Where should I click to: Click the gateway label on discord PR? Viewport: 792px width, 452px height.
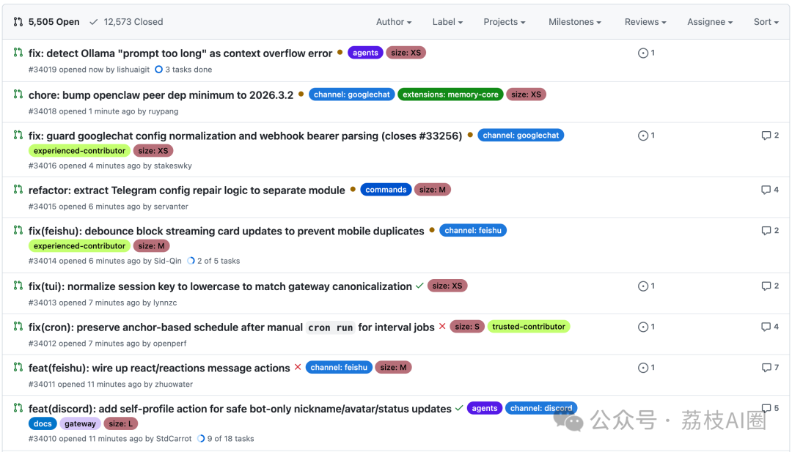81,423
